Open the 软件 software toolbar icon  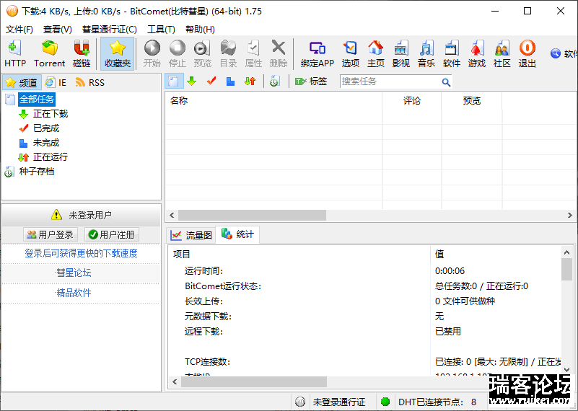pyautogui.click(x=452, y=54)
